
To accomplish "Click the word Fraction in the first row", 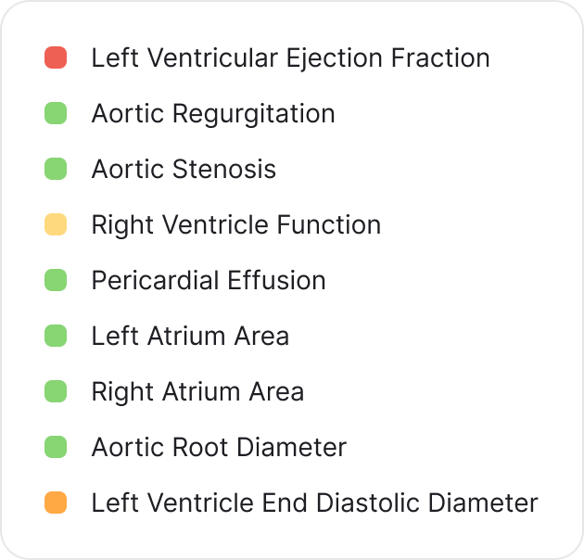I will point(440,58).
